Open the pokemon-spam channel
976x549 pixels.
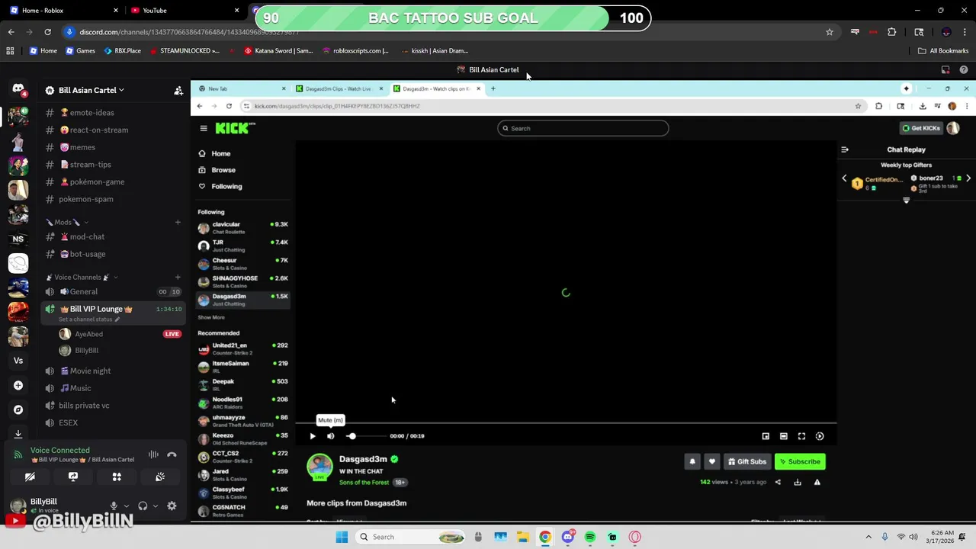(113, 199)
